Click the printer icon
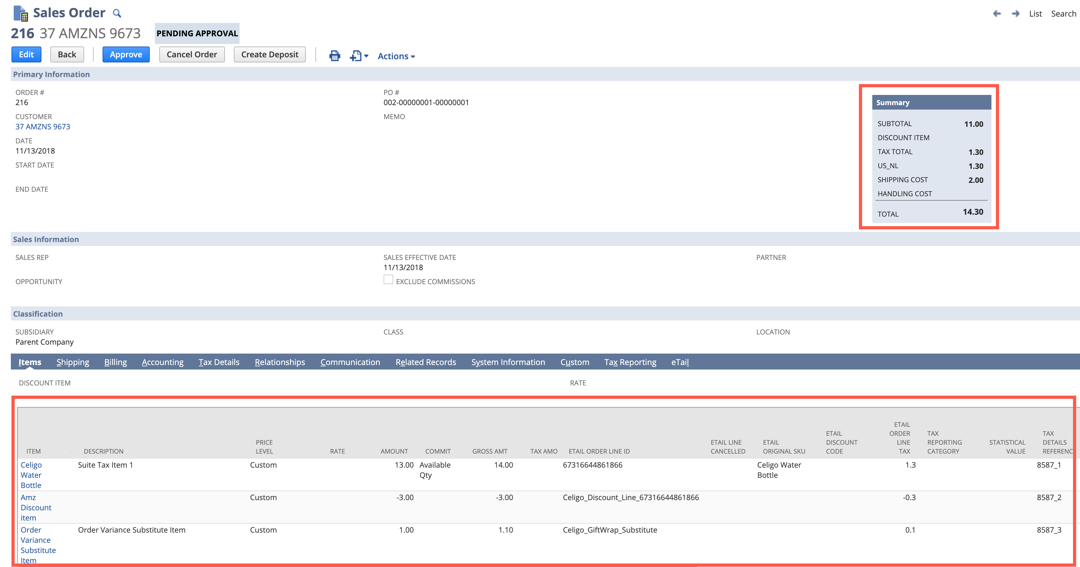The image size is (1080, 567). click(335, 55)
